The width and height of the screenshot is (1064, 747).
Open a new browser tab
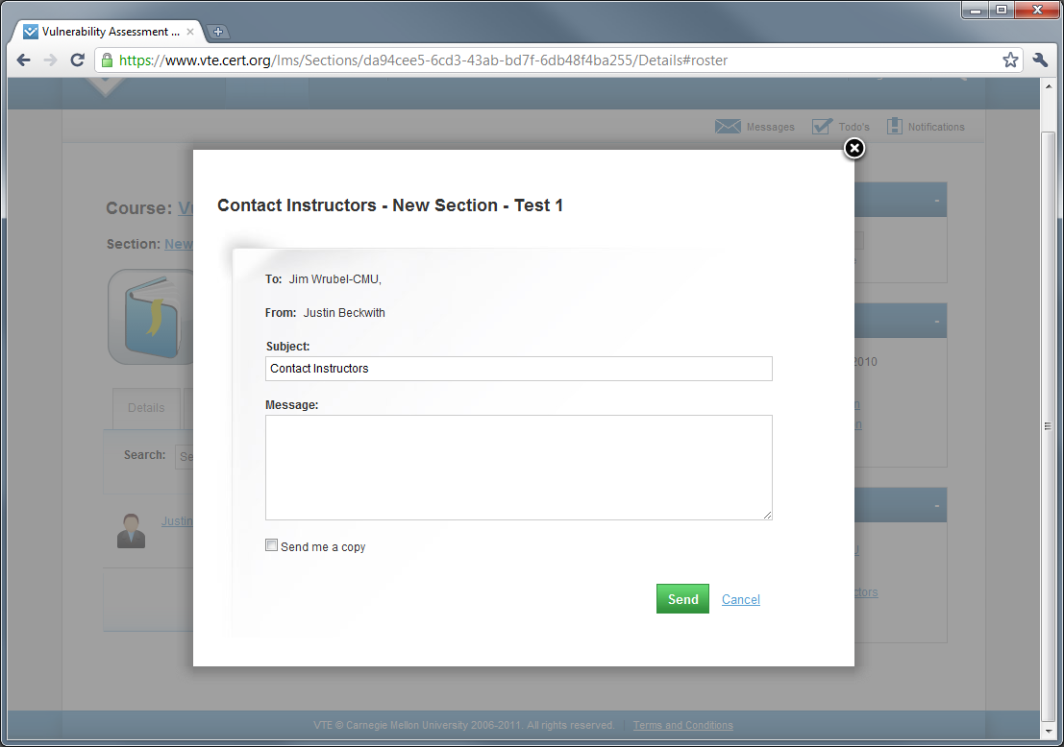coord(218,31)
